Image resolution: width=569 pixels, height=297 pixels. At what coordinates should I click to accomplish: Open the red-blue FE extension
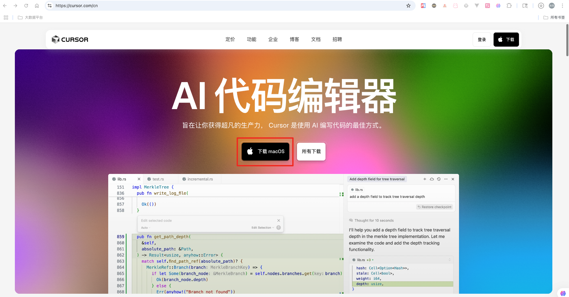423,6
